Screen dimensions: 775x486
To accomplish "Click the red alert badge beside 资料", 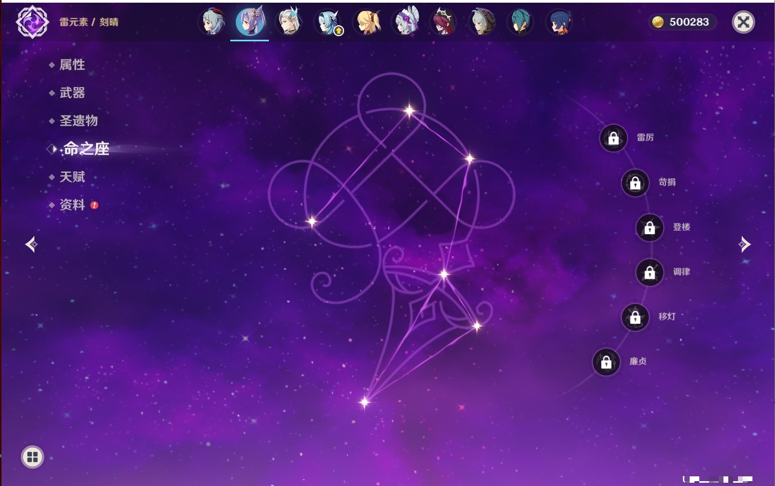I will 94,205.
